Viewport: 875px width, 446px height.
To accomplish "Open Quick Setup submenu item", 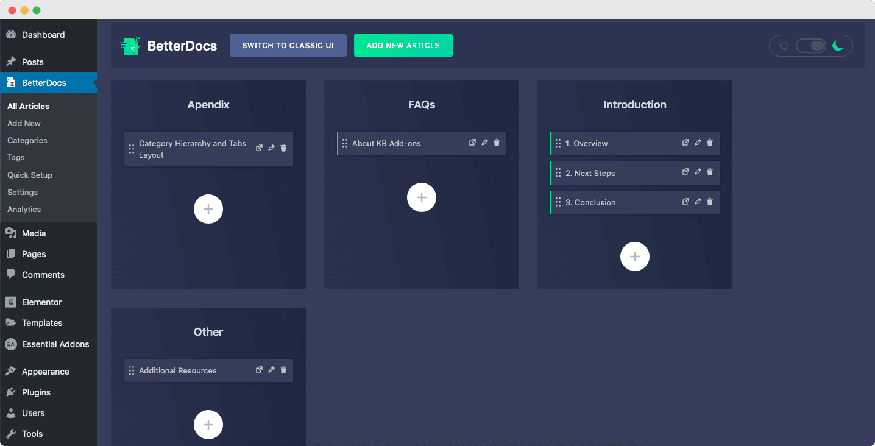I will tap(30, 175).
